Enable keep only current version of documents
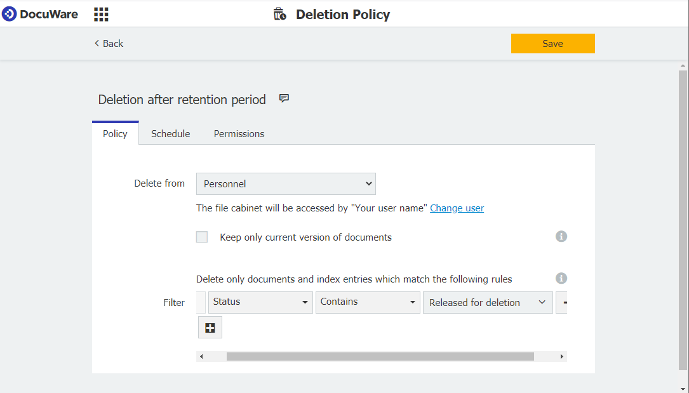 tap(201, 236)
